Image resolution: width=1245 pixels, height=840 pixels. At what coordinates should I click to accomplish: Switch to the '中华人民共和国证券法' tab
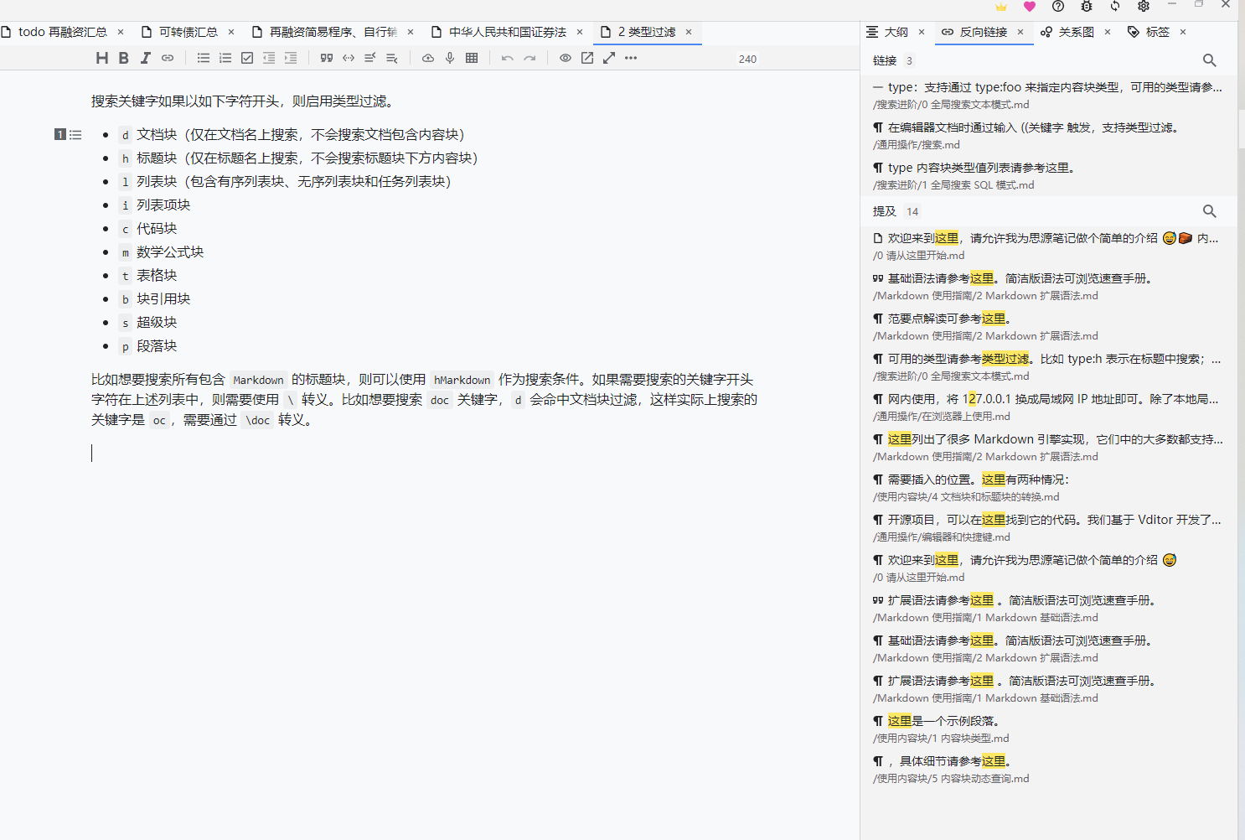pos(508,32)
